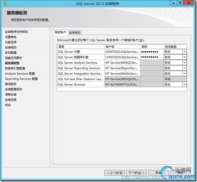197x182 pixels.
Task: Click NT Service\MSSQLFDL... account cell
Action: (x=122, y=79)
